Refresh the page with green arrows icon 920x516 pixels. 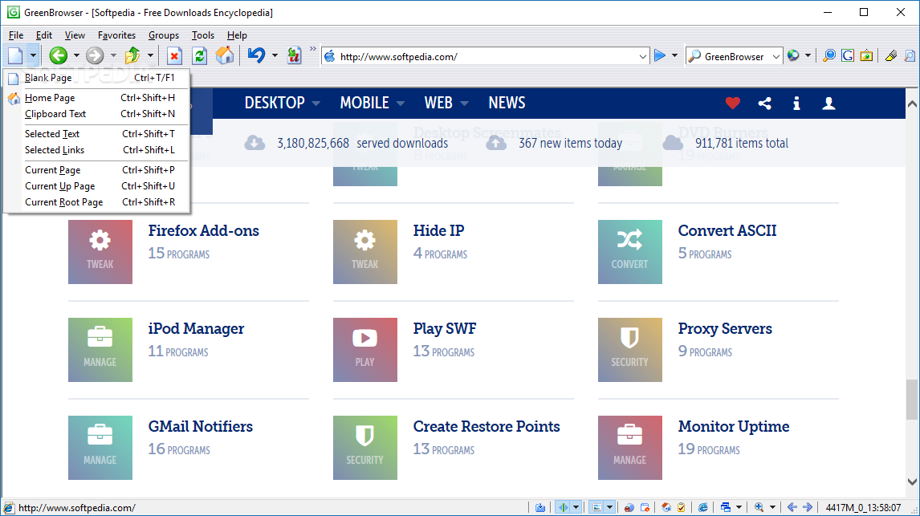tap(199, 56)
